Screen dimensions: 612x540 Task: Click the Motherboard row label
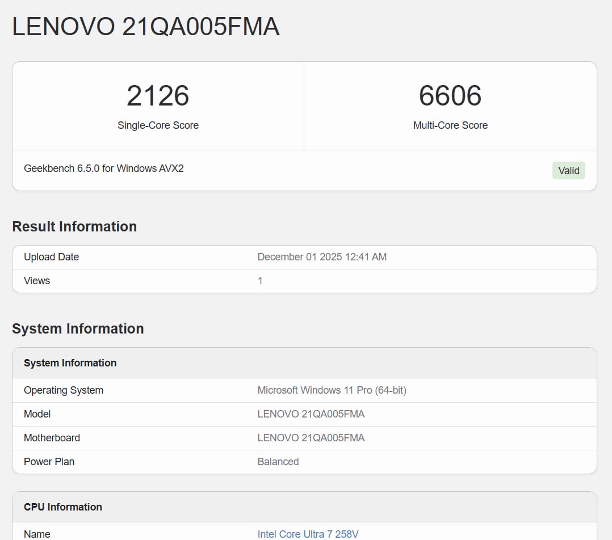(x=52, y=438)
